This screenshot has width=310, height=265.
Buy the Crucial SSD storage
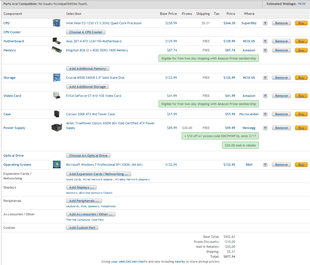(x=301, y=78)
